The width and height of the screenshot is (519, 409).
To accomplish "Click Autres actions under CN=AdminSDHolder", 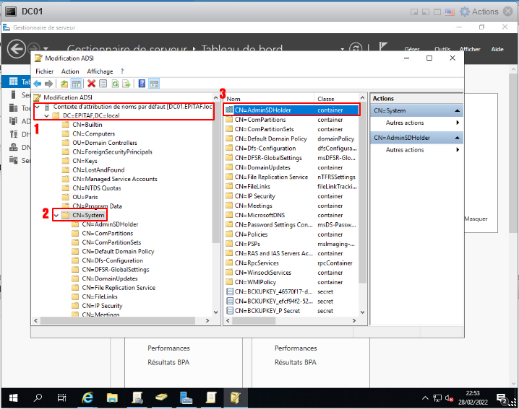I will (x=405, y=150).
